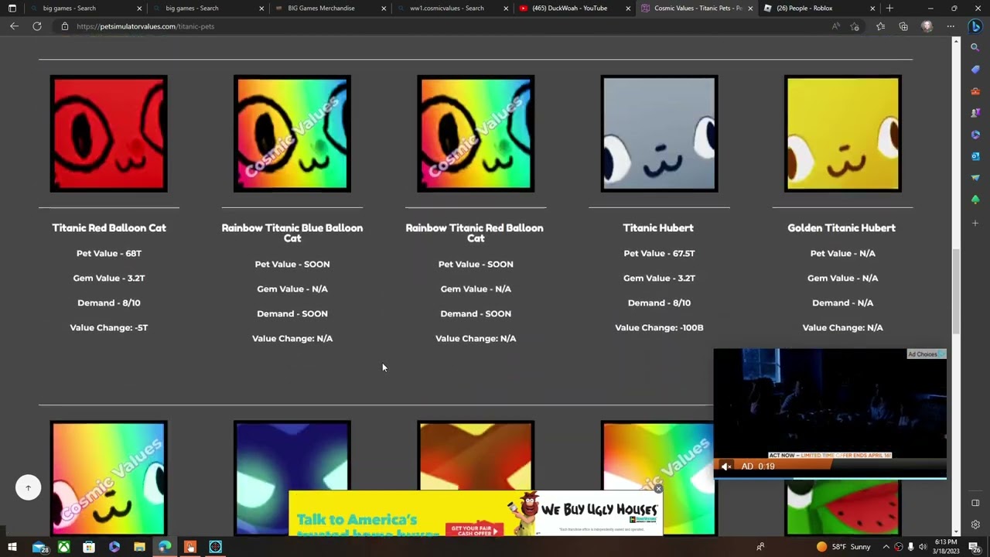Open the Favorites list icon
The height and width of the screenshot is (557, 990).
pos(880,26)
